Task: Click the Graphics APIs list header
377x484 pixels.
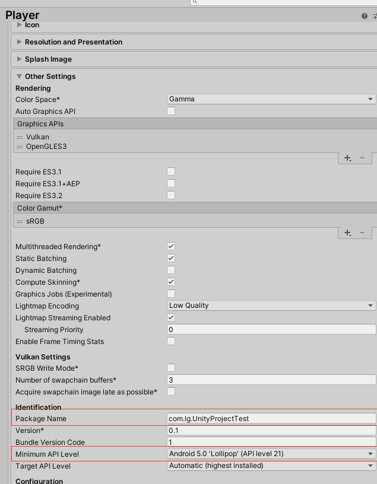Action: click(195, 123)
